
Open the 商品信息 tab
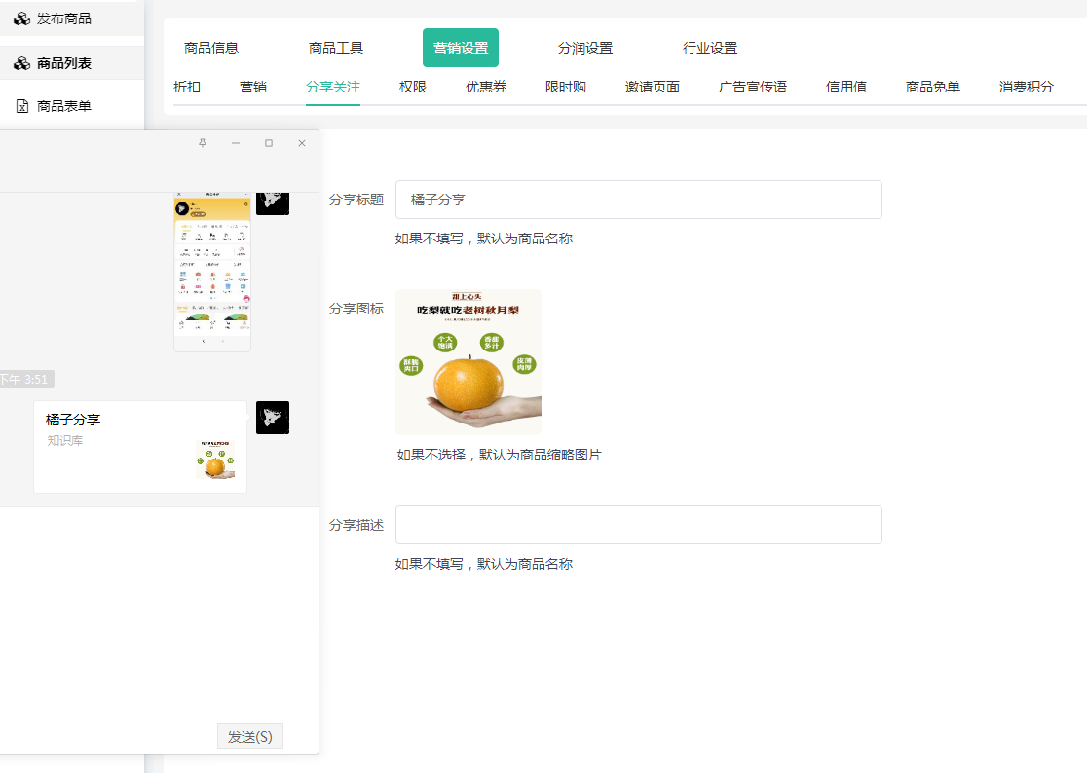211,48
